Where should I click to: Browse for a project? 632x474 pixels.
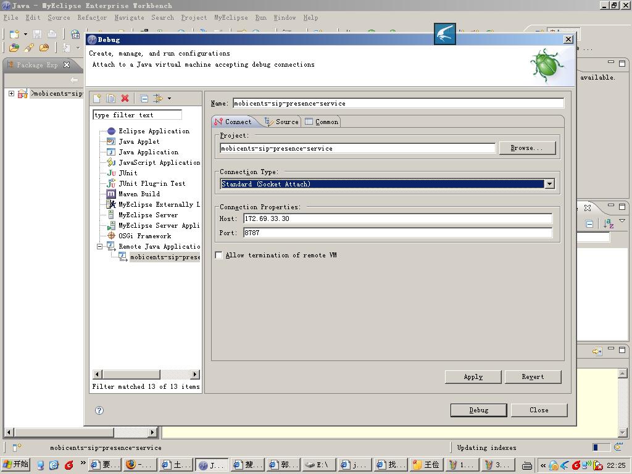(x=527, y=148)
